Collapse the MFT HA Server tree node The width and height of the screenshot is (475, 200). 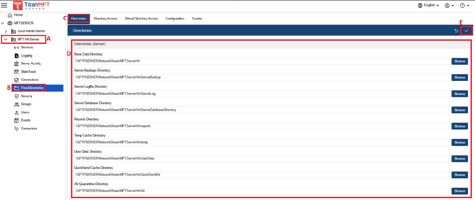click(x=6, y=39)
